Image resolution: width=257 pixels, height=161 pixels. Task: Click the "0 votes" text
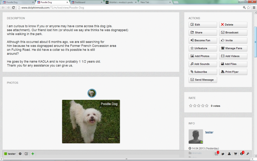coord(215,106)
